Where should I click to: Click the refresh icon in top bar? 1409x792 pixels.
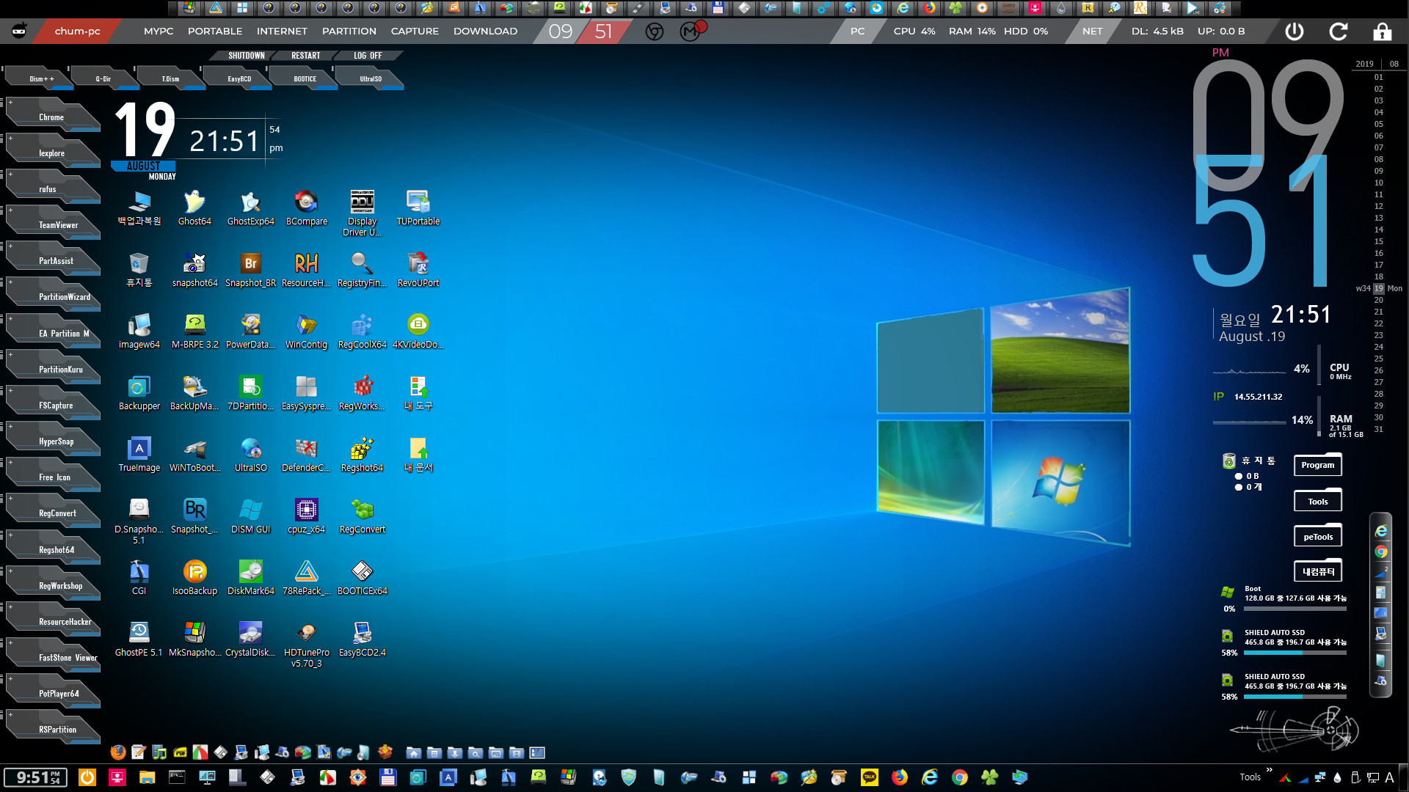[x=1339, y=32]
